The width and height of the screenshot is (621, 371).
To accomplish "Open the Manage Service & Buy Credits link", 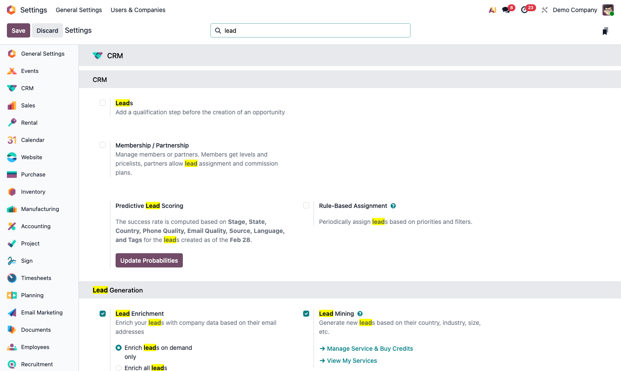I will click(x=370, y=349).
